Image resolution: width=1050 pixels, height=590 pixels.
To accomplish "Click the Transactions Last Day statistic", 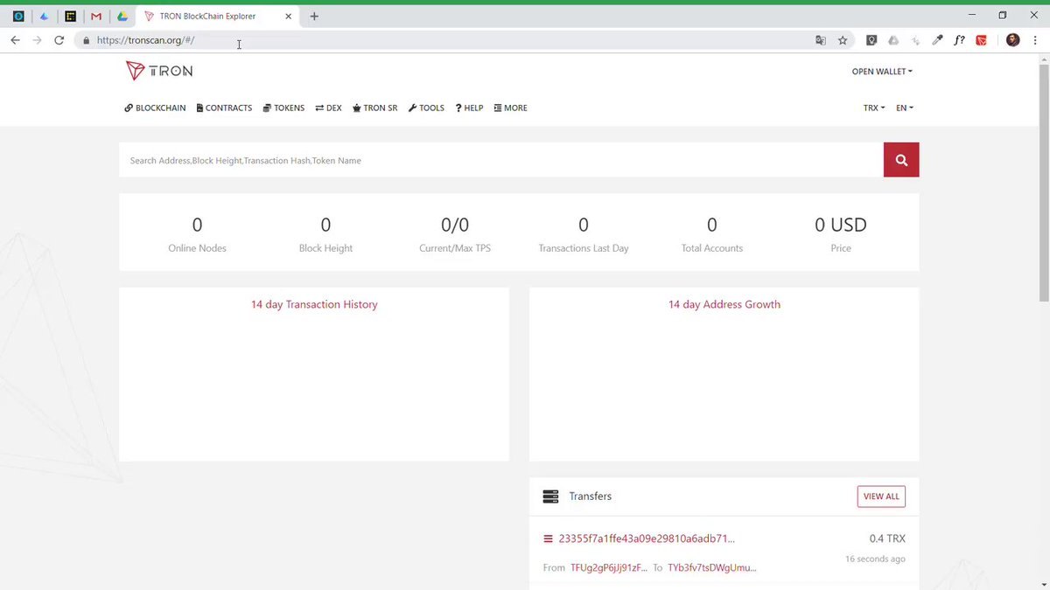I will pyautogui.click(x=584, y=234).
